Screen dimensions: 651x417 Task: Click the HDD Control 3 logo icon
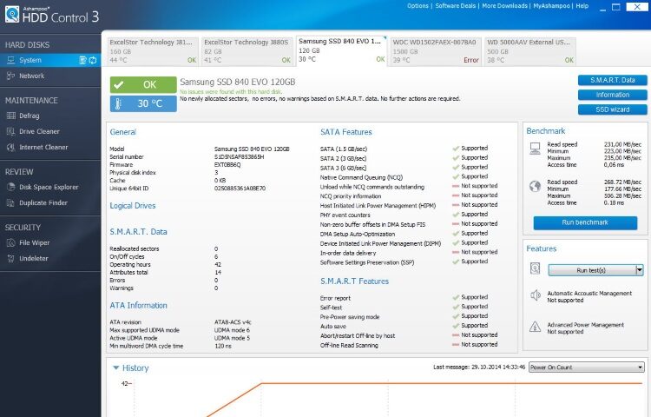[x=12, y=14]
